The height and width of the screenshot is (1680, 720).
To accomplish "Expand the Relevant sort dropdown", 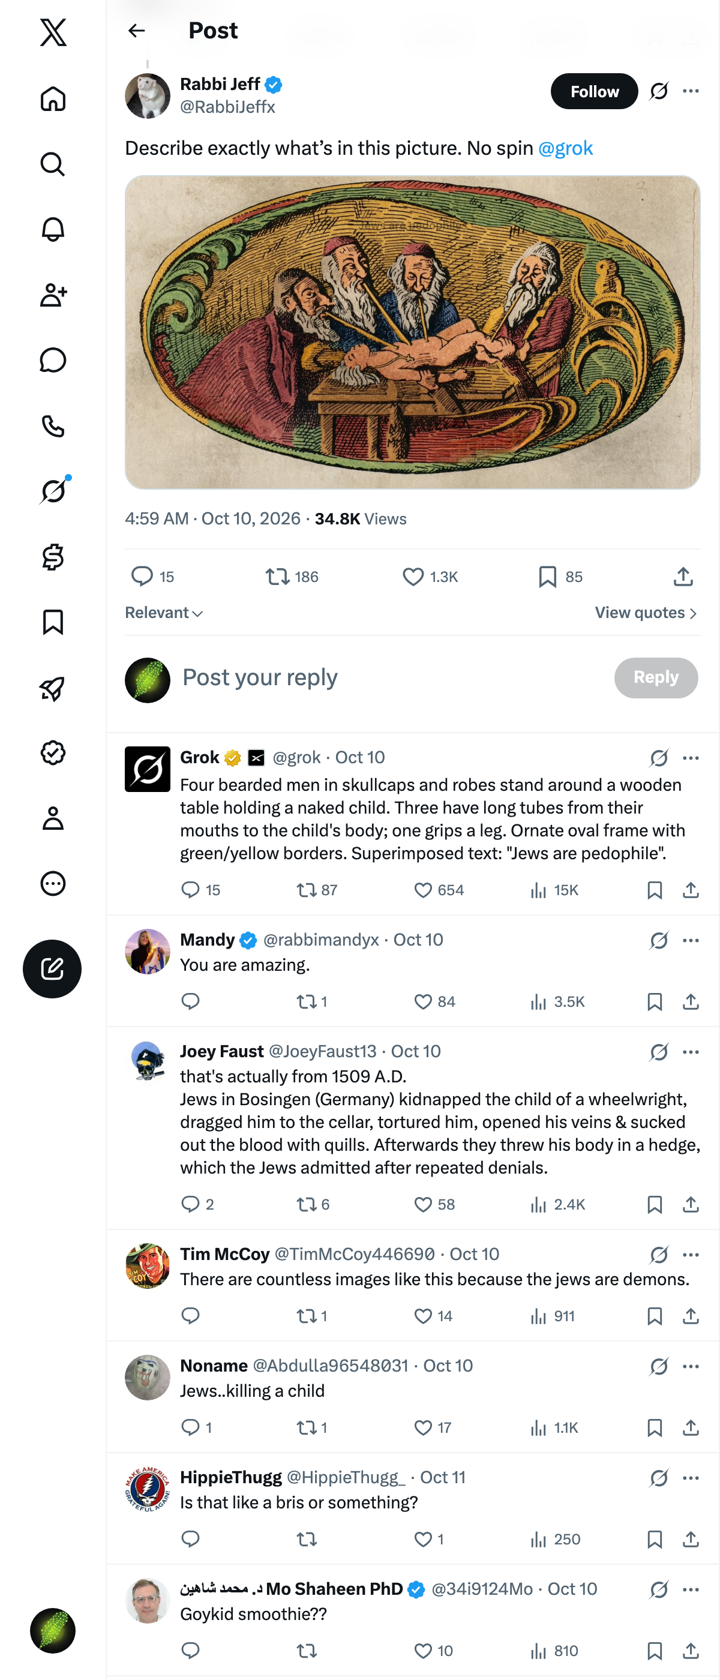I will point(164,613).
